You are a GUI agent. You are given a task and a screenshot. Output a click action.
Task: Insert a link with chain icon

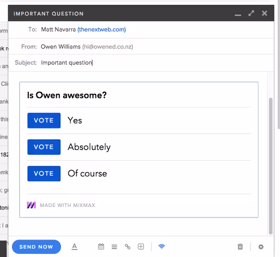pyautogui.click(x=127, y=246)
